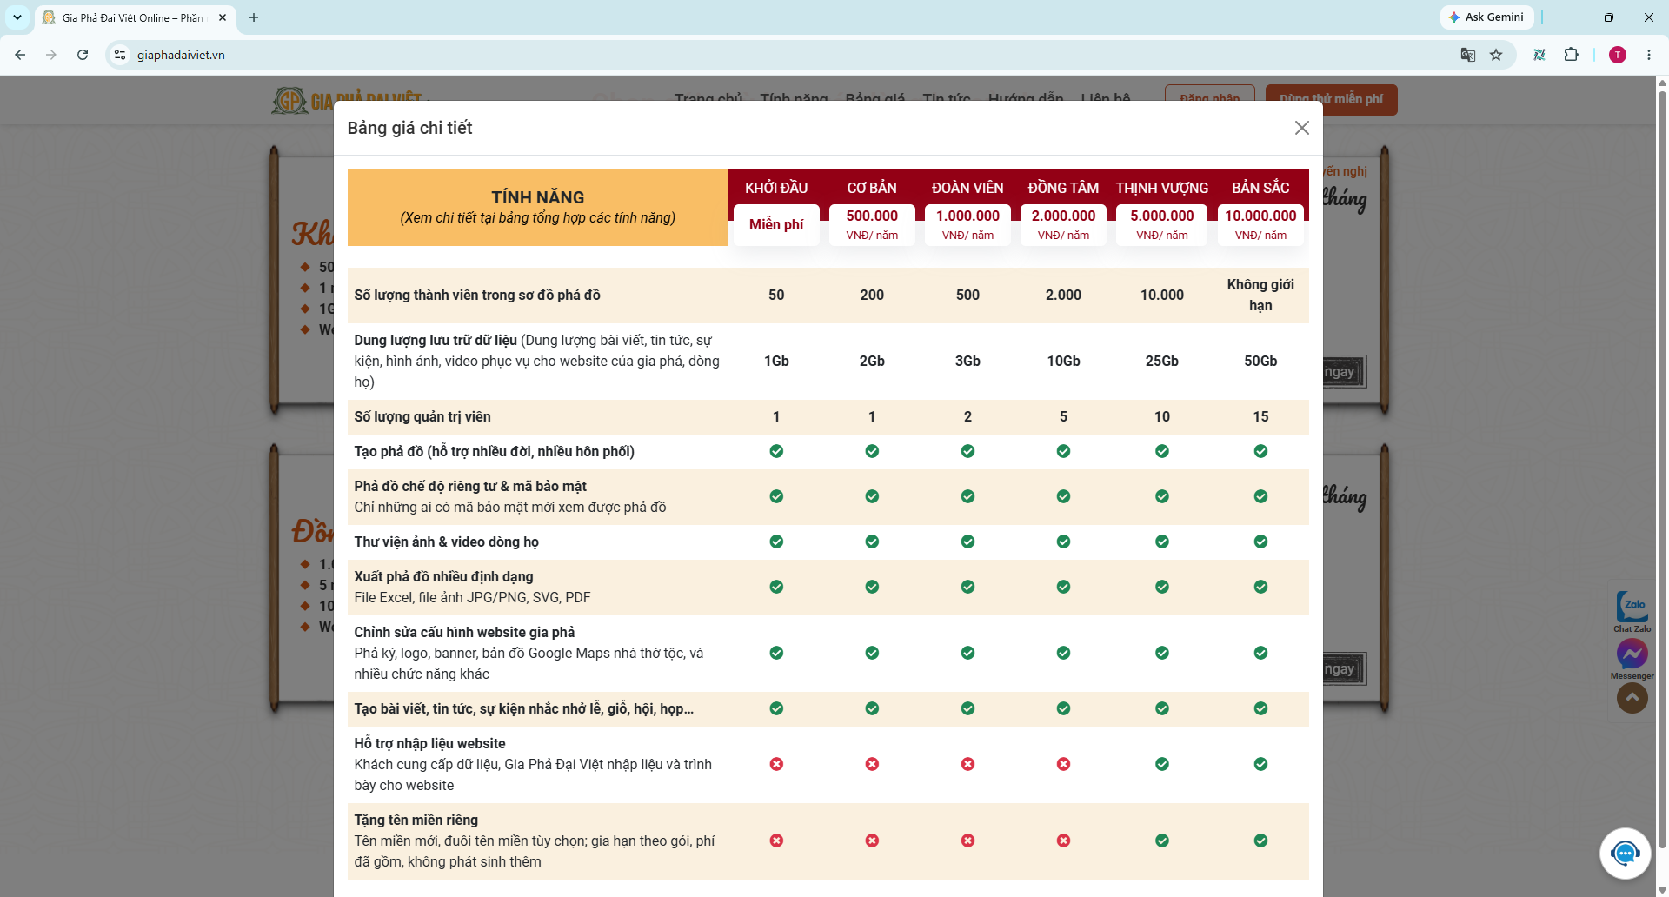Click the KHỞI ĐẦU plan heading

point(776,188)
